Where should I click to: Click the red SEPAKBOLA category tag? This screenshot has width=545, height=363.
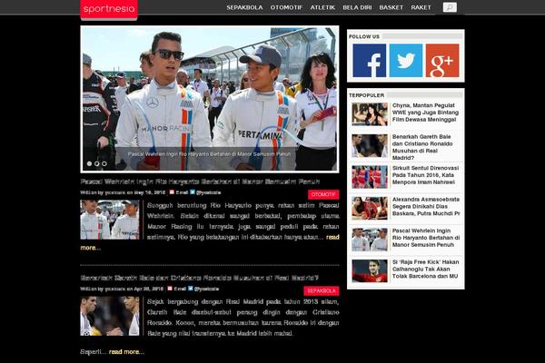point(322,290)
